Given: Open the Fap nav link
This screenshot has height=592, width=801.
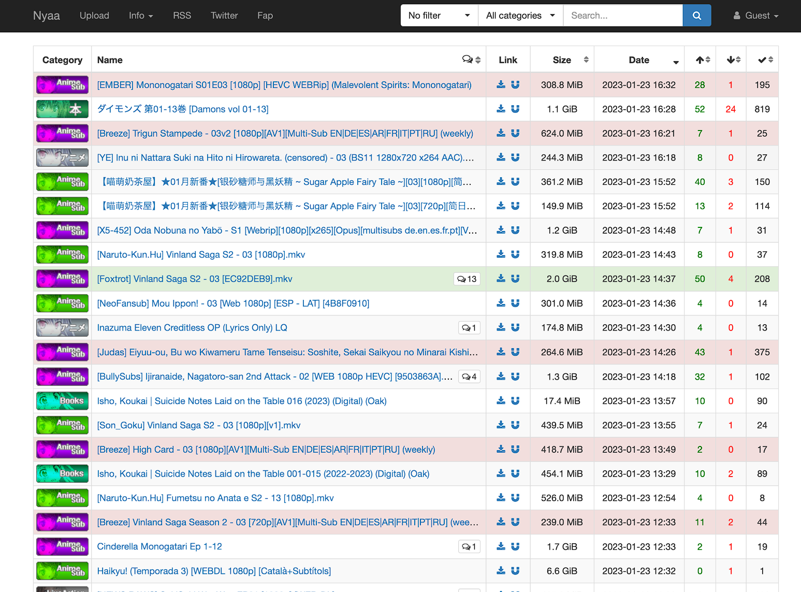Looking at the screenshot, I should (265, 16).
